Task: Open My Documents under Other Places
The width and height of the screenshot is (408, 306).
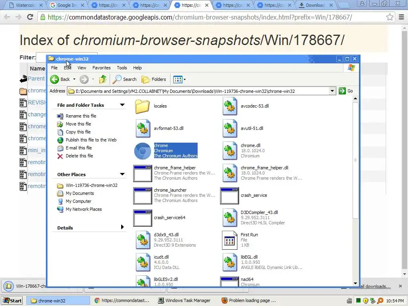Action: click(80, 193)
